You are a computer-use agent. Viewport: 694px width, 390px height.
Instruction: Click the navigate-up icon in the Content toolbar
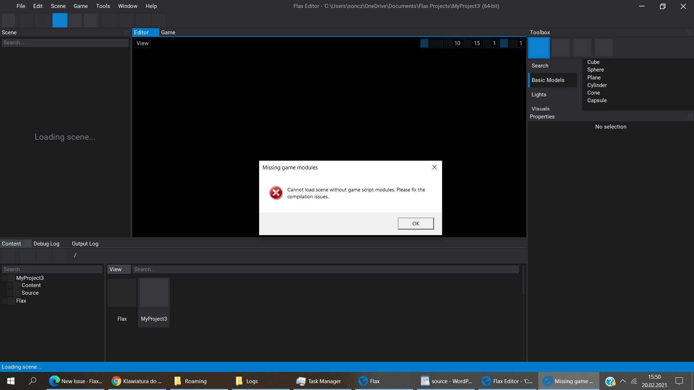[x=44, y=255]
